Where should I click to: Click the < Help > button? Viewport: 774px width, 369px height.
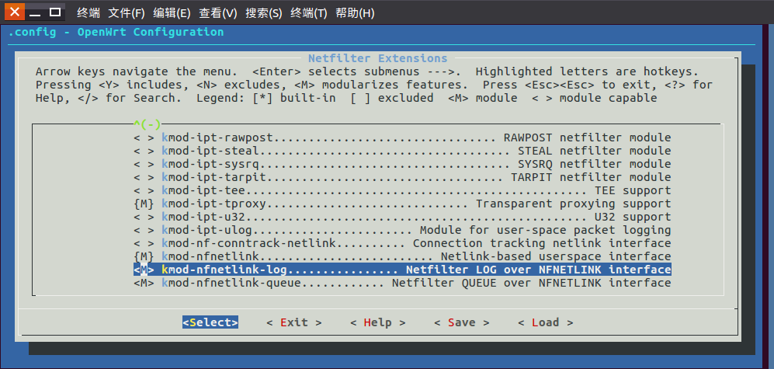coord(378,322)
